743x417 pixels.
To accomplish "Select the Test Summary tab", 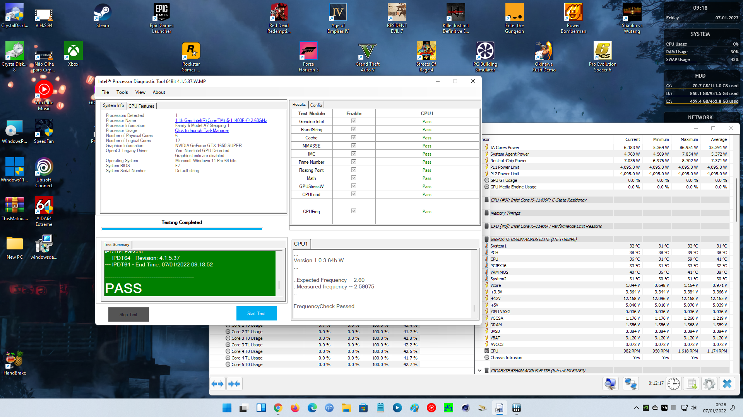I will pos(116,244).
